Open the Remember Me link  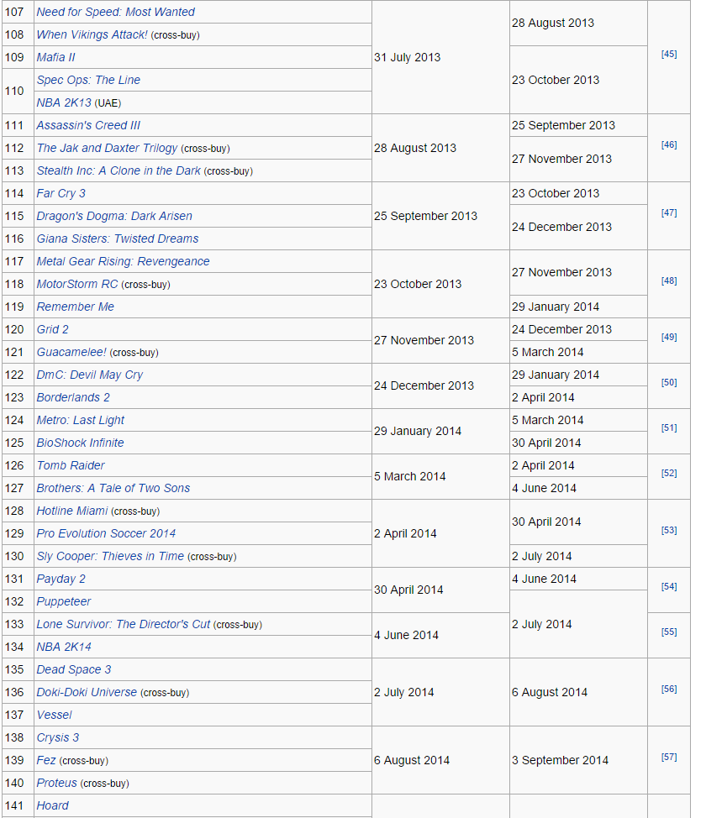coord(75,307)
